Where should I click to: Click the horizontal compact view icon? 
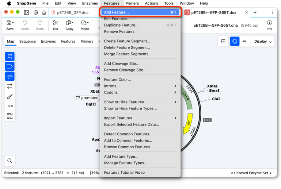(244, 41)
